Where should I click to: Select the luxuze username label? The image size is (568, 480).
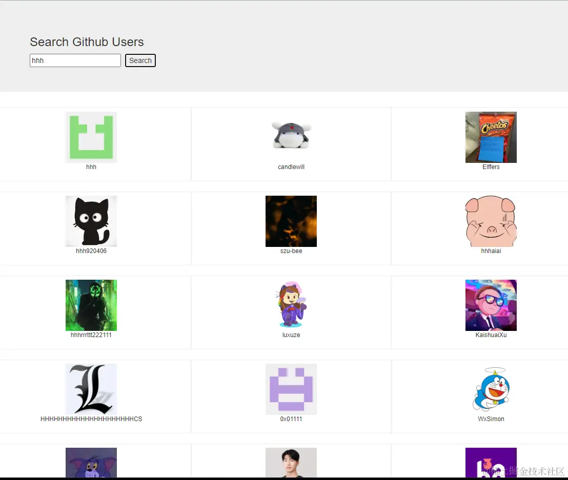291,335
